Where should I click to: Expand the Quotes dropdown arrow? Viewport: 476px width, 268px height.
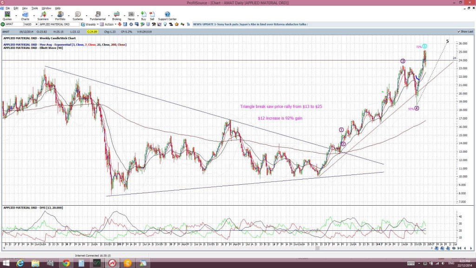coord(16,15)
